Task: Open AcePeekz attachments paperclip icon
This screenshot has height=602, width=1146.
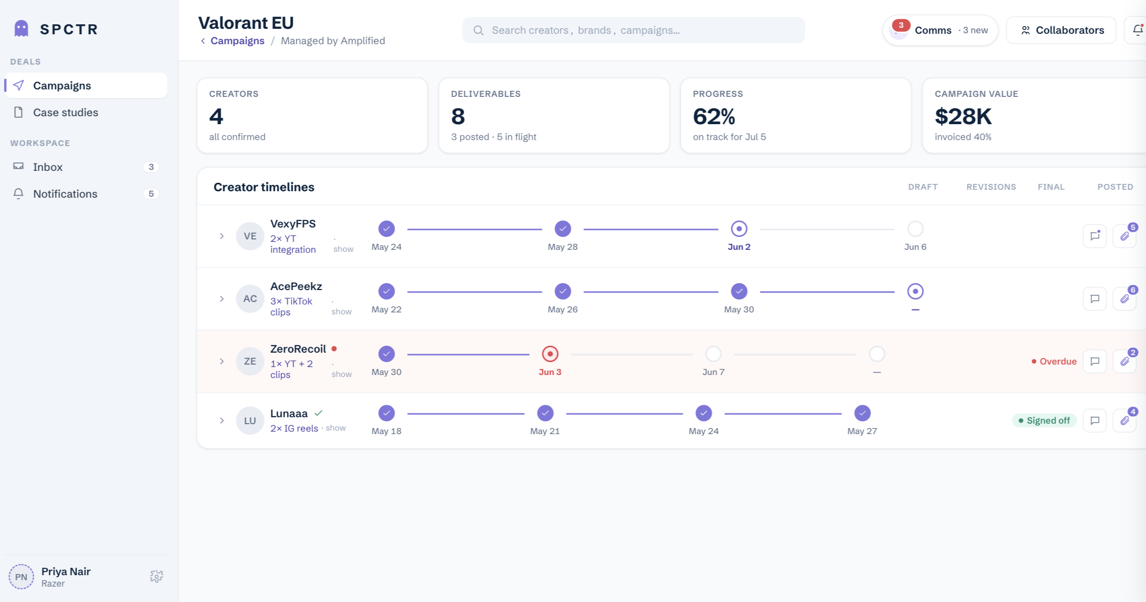Action: click(x=1125, y=299)
